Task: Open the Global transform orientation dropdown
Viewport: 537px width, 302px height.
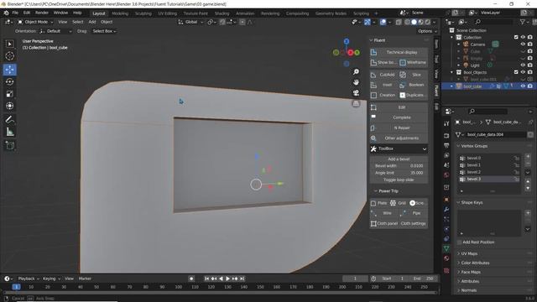Action: tap(190, 22)
